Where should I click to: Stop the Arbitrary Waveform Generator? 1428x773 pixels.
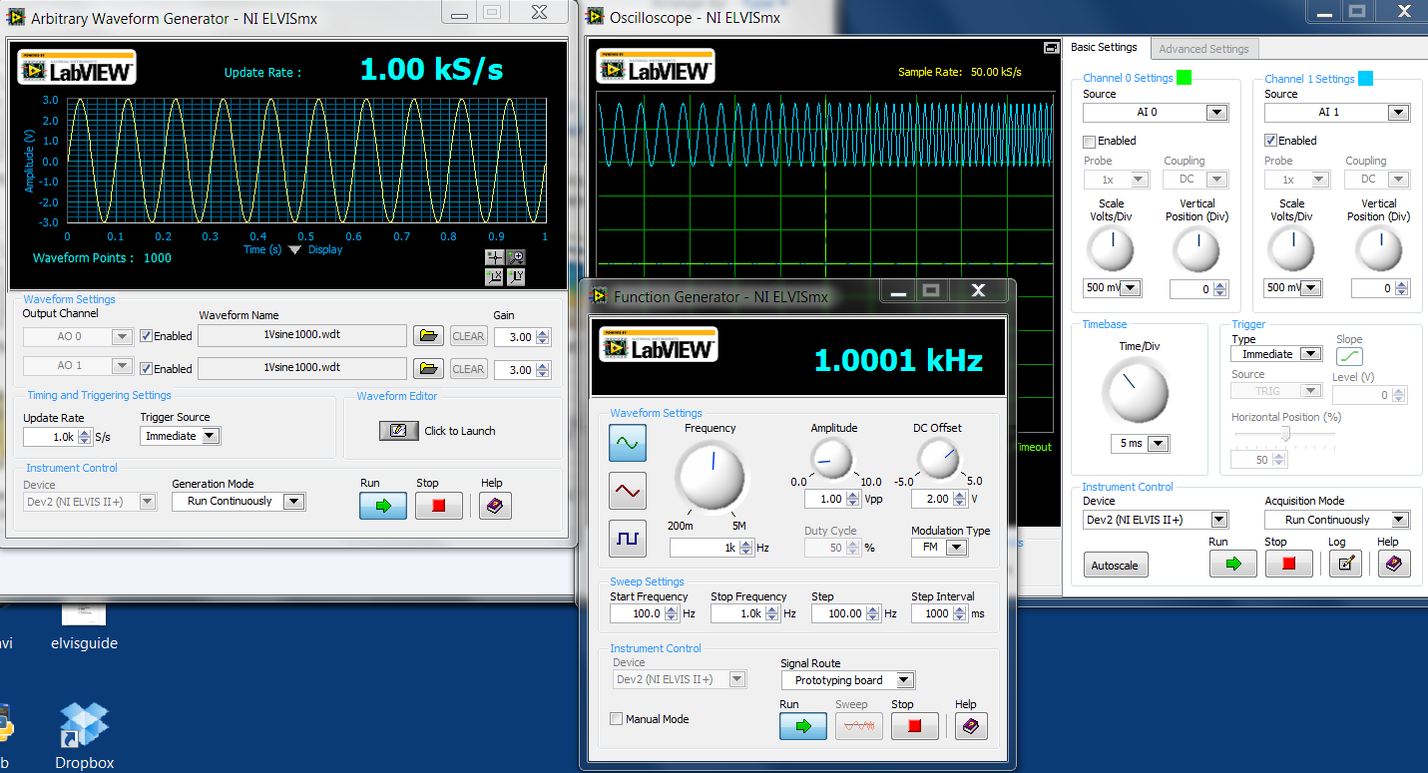pyautogui.click(x=439, y=506)
